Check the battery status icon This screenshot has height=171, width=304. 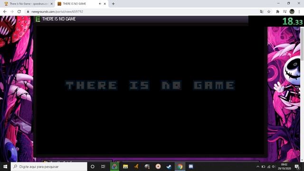(x=263, y=167)
